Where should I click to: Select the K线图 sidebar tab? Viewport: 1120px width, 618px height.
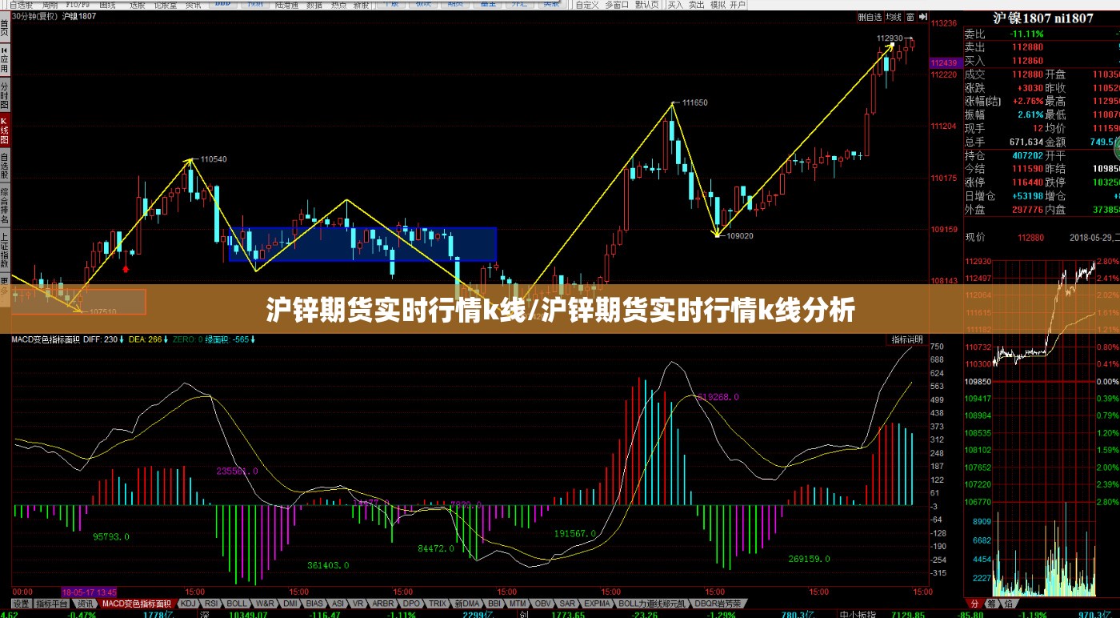pyautogui.click(x=5, y=130)
